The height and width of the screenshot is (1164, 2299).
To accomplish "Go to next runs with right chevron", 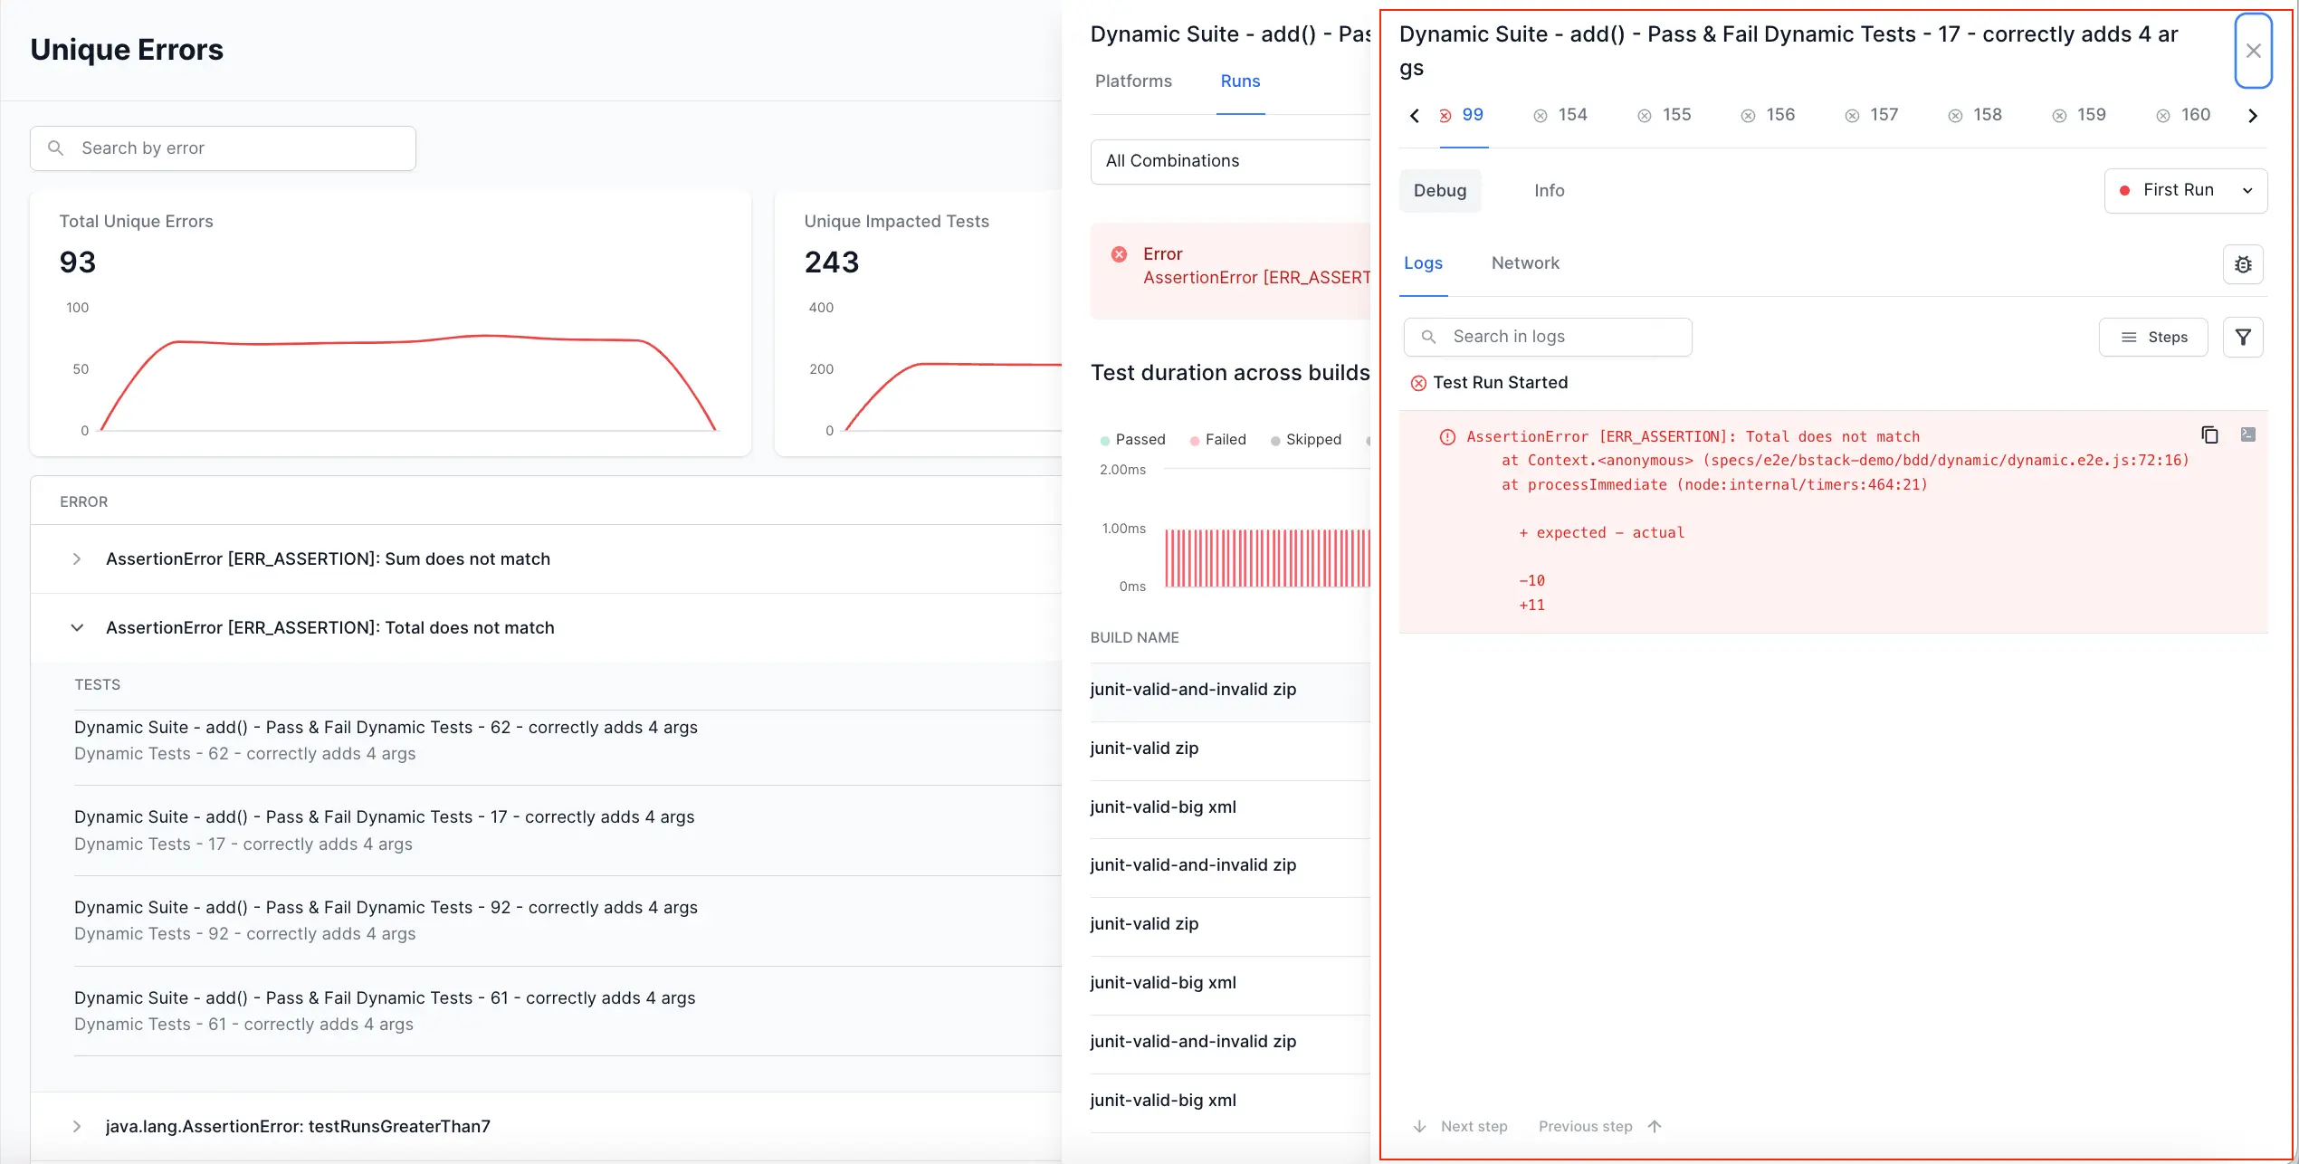I will tap(2253, 116).
